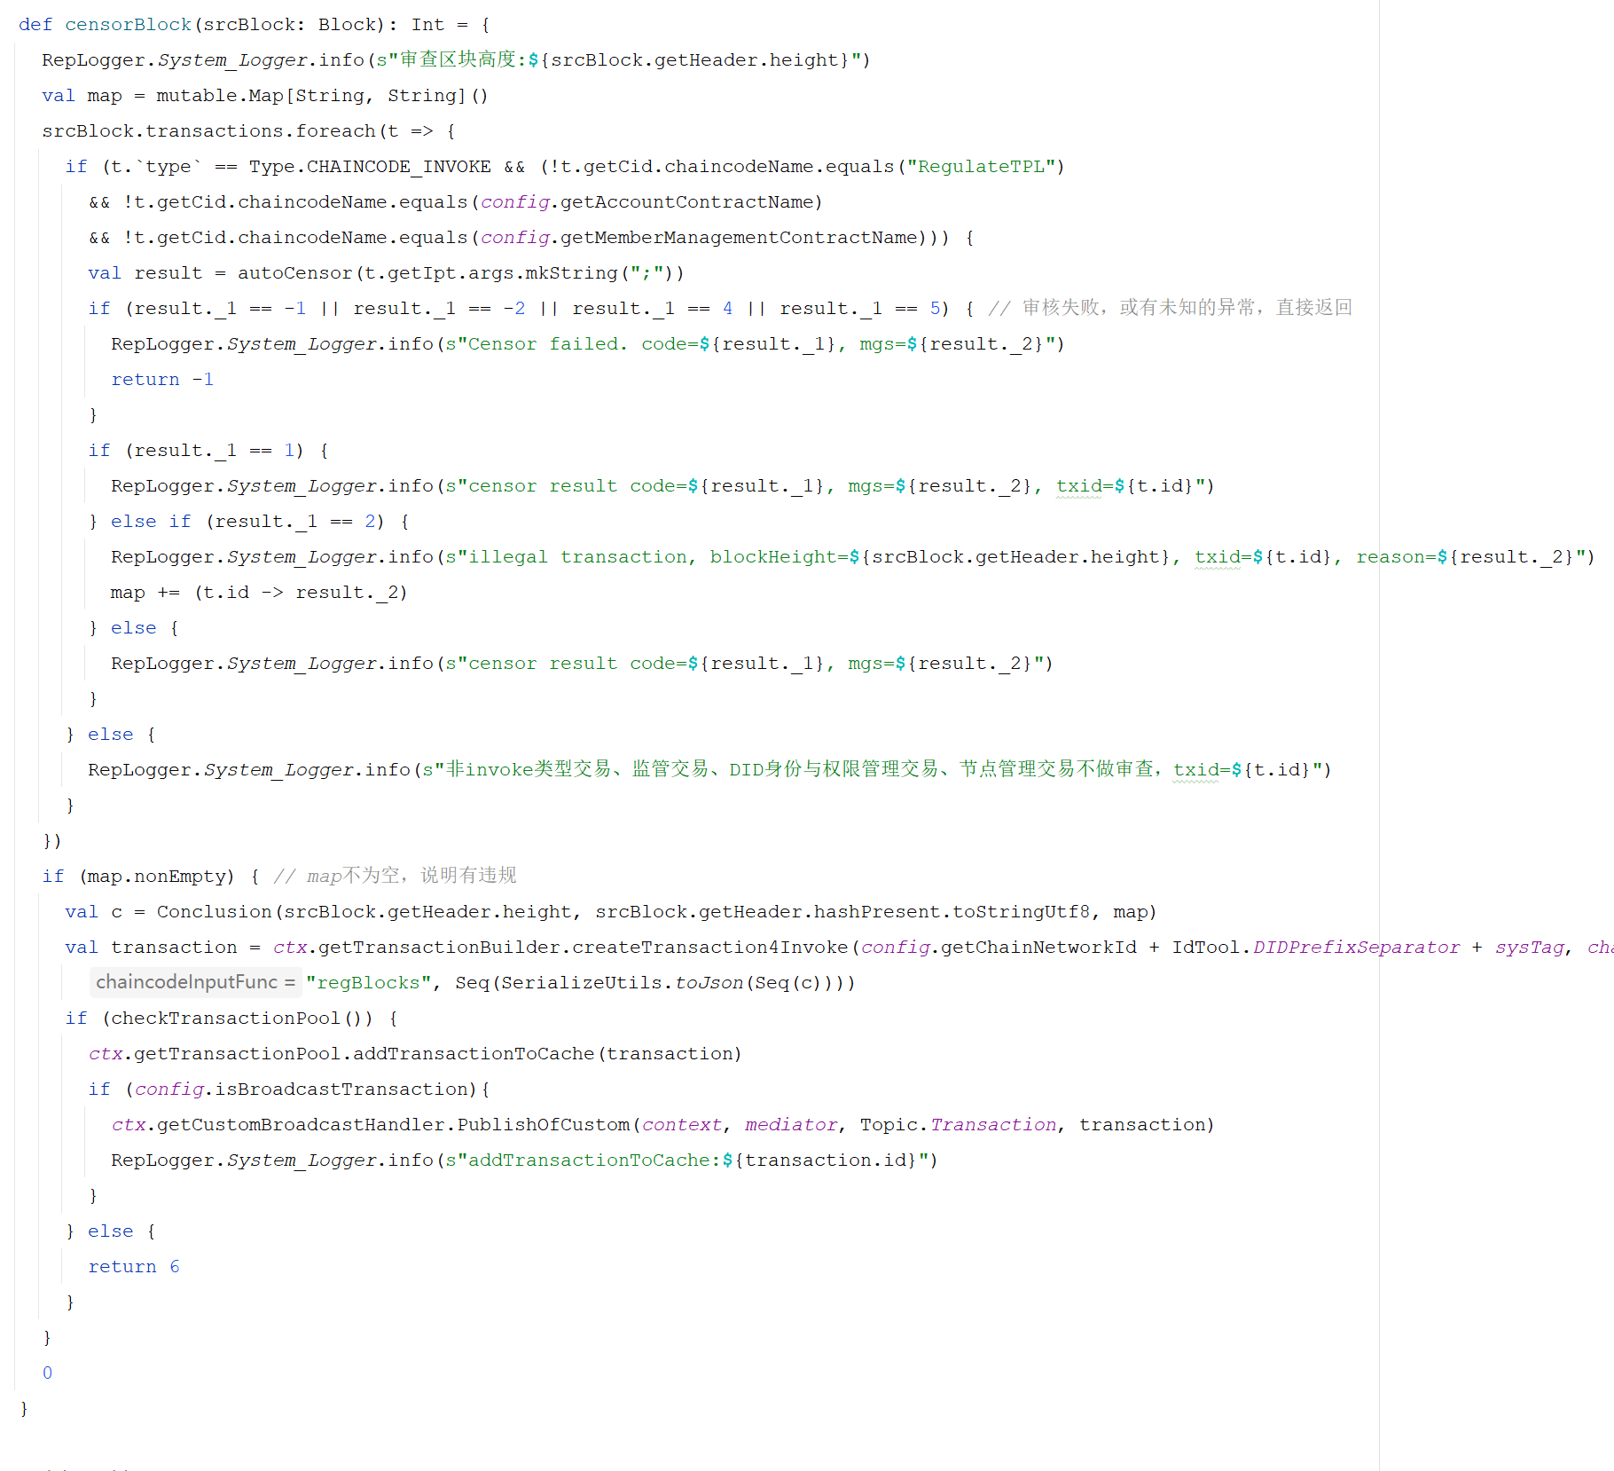Screen dimensions: 1614x1471
Task: Click the 'return -1' statement
Action: click(x=162, y=380)
